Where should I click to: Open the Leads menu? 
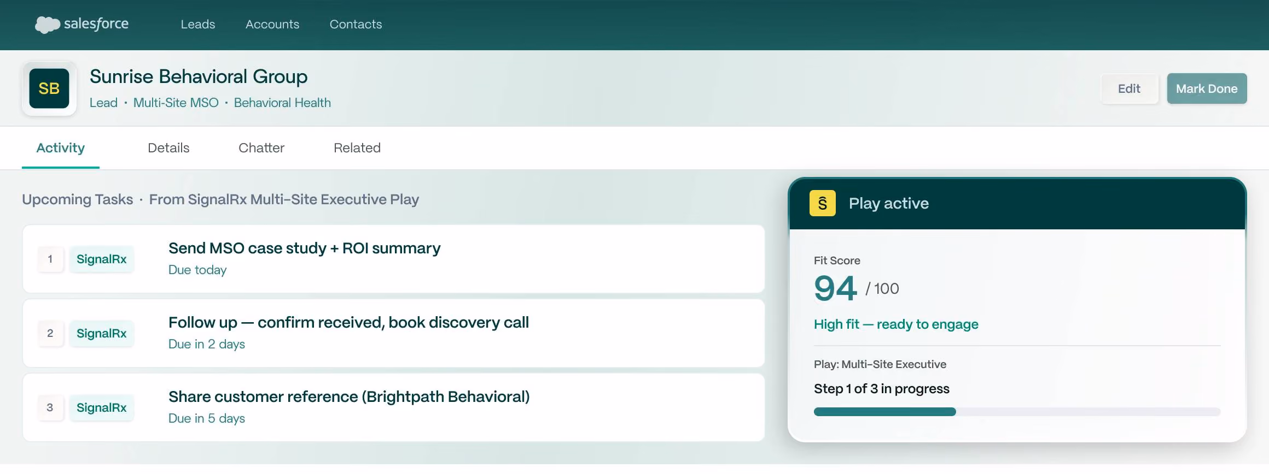click(x=198, y=24)
